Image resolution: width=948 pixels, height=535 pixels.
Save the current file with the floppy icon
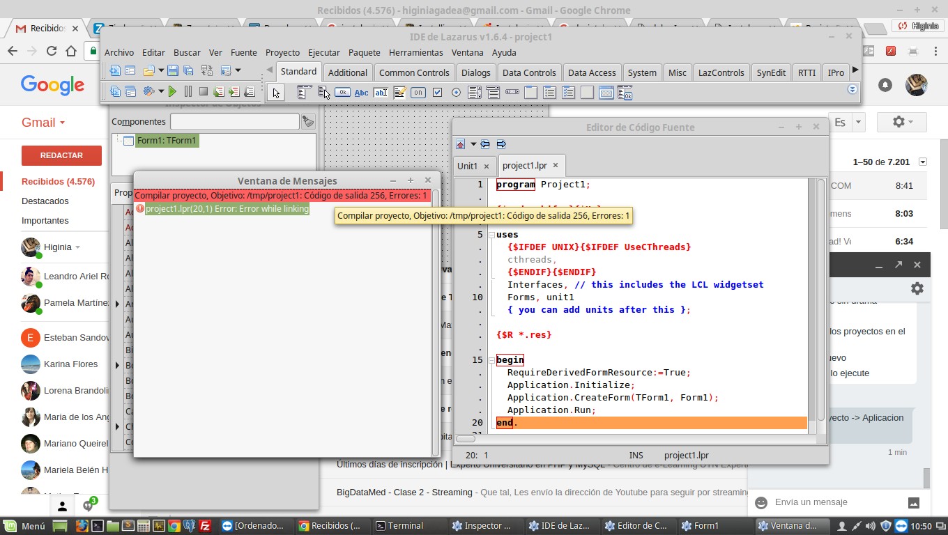(173, 70)
